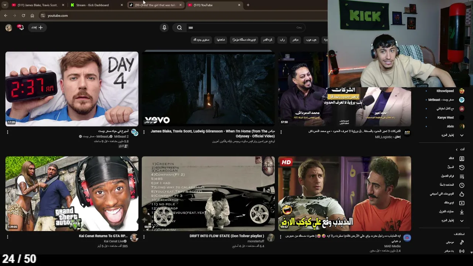Open MrBeast subscription in sidebar
This screenshot has height=266, width=473.
[x=445, y=100]
